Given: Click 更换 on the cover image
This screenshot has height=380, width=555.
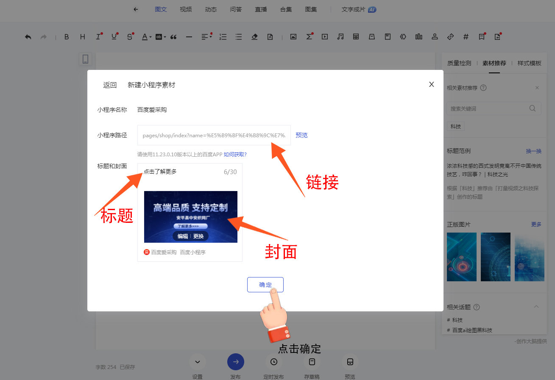Looking at the screenshot, I should [x=198, y=236].
